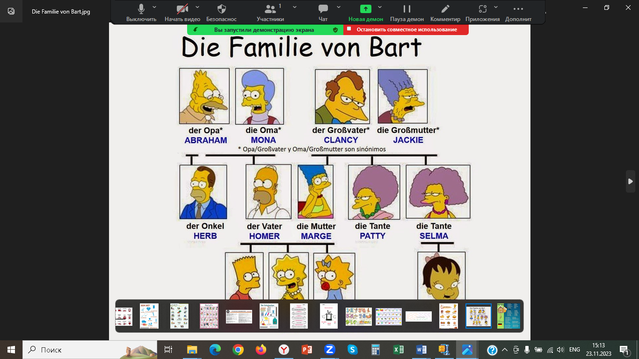
Task: Select Die Familie von Bart thumbnail
Action: [x=479, y=316]
